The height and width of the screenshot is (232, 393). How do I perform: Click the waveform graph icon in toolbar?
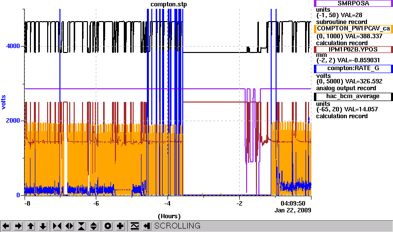coord(135,226)
